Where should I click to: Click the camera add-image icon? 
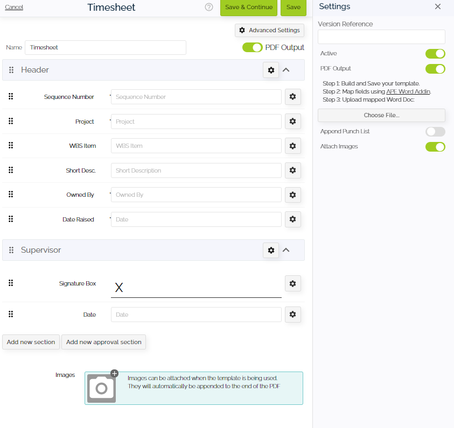pyautogui.click(x=102, y=388)
